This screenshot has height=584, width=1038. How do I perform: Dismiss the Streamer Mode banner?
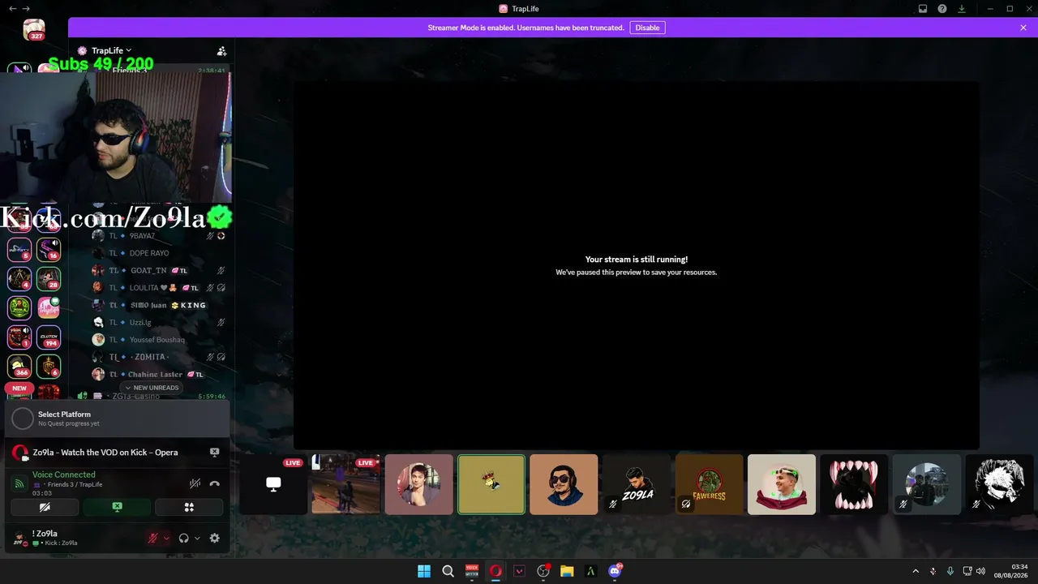click(x=1023, y=28)
